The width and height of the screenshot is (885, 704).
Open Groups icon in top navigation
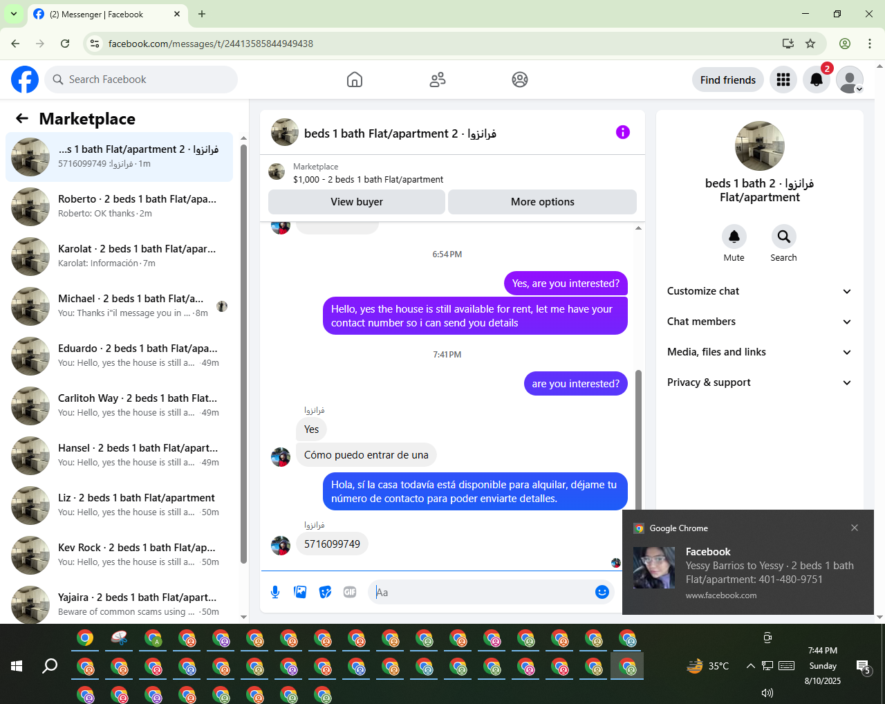520,80
